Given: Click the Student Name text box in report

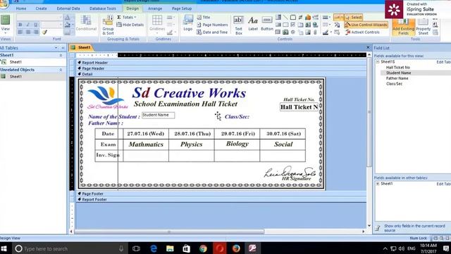Looking at the screenshot, I should pyautogui.click(x=158, y=115).
